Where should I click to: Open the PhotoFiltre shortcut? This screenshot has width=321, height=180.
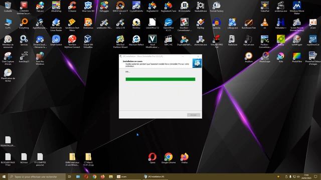click(x=297, y=57)
